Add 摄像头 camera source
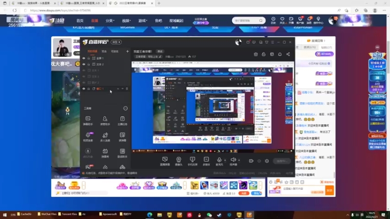The image size is (390, 219). (x=178, y=161)
